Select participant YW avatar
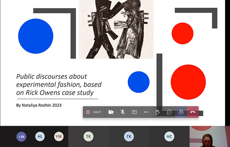The height and width of the screenshot is (147, 230). [x=59, y=137]
